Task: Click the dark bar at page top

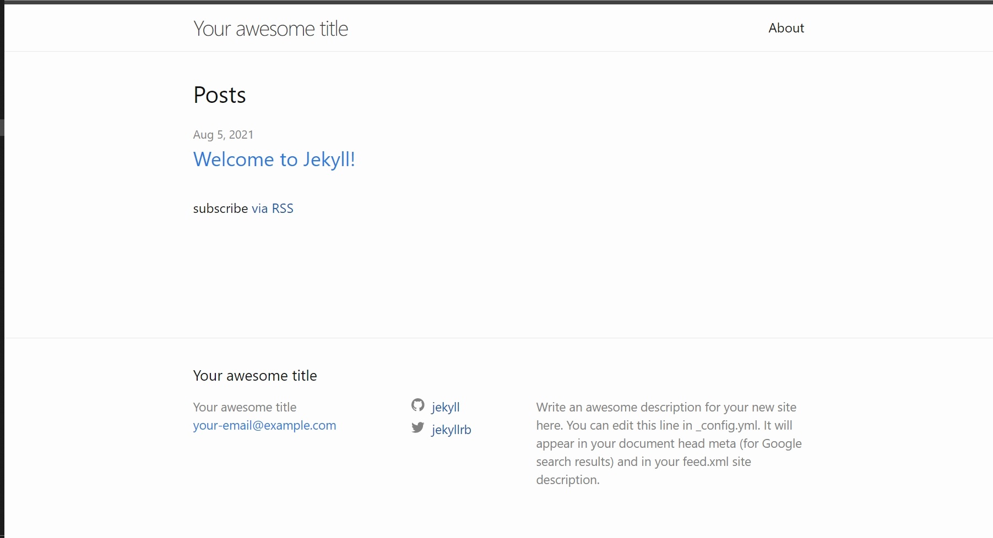Action: tap(496, 2)
